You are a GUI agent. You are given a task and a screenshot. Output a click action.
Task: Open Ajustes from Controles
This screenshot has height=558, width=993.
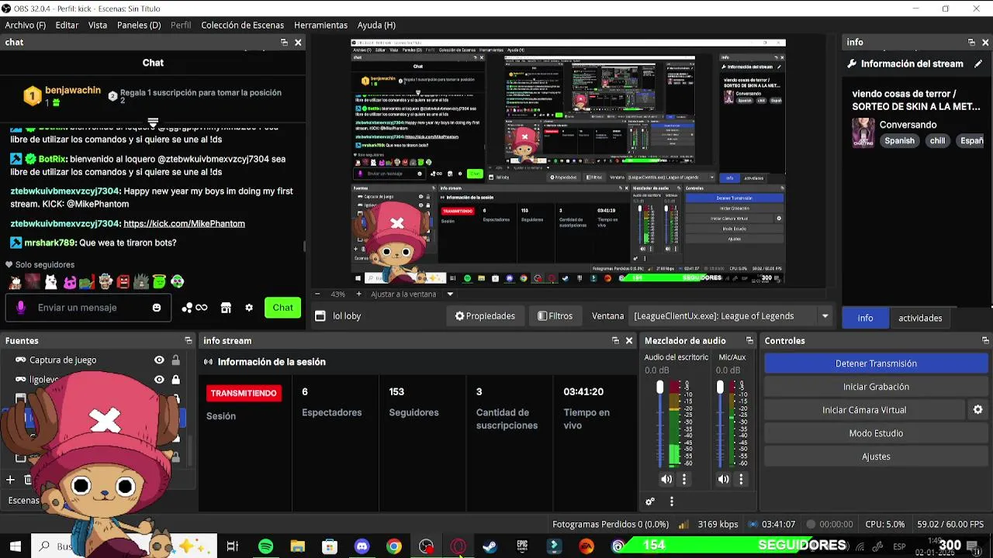[x=876, y=456]
